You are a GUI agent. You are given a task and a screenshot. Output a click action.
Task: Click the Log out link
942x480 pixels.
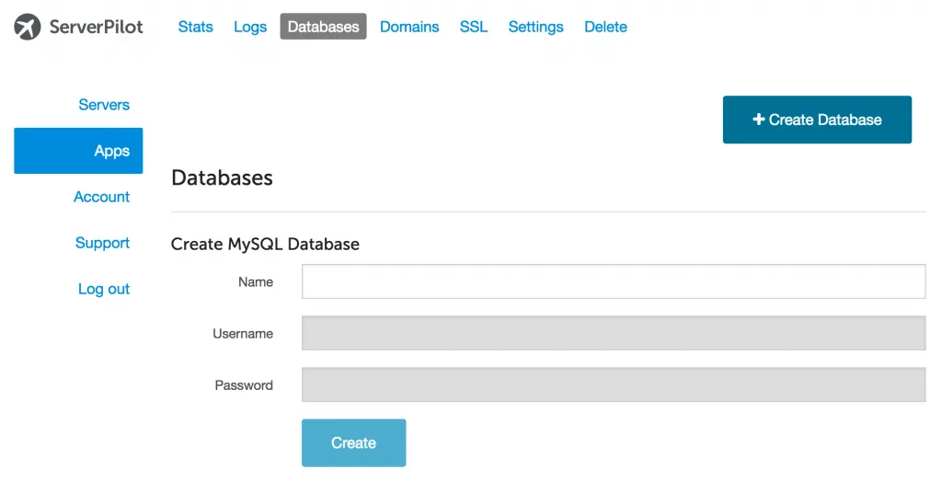pos(104,289)
